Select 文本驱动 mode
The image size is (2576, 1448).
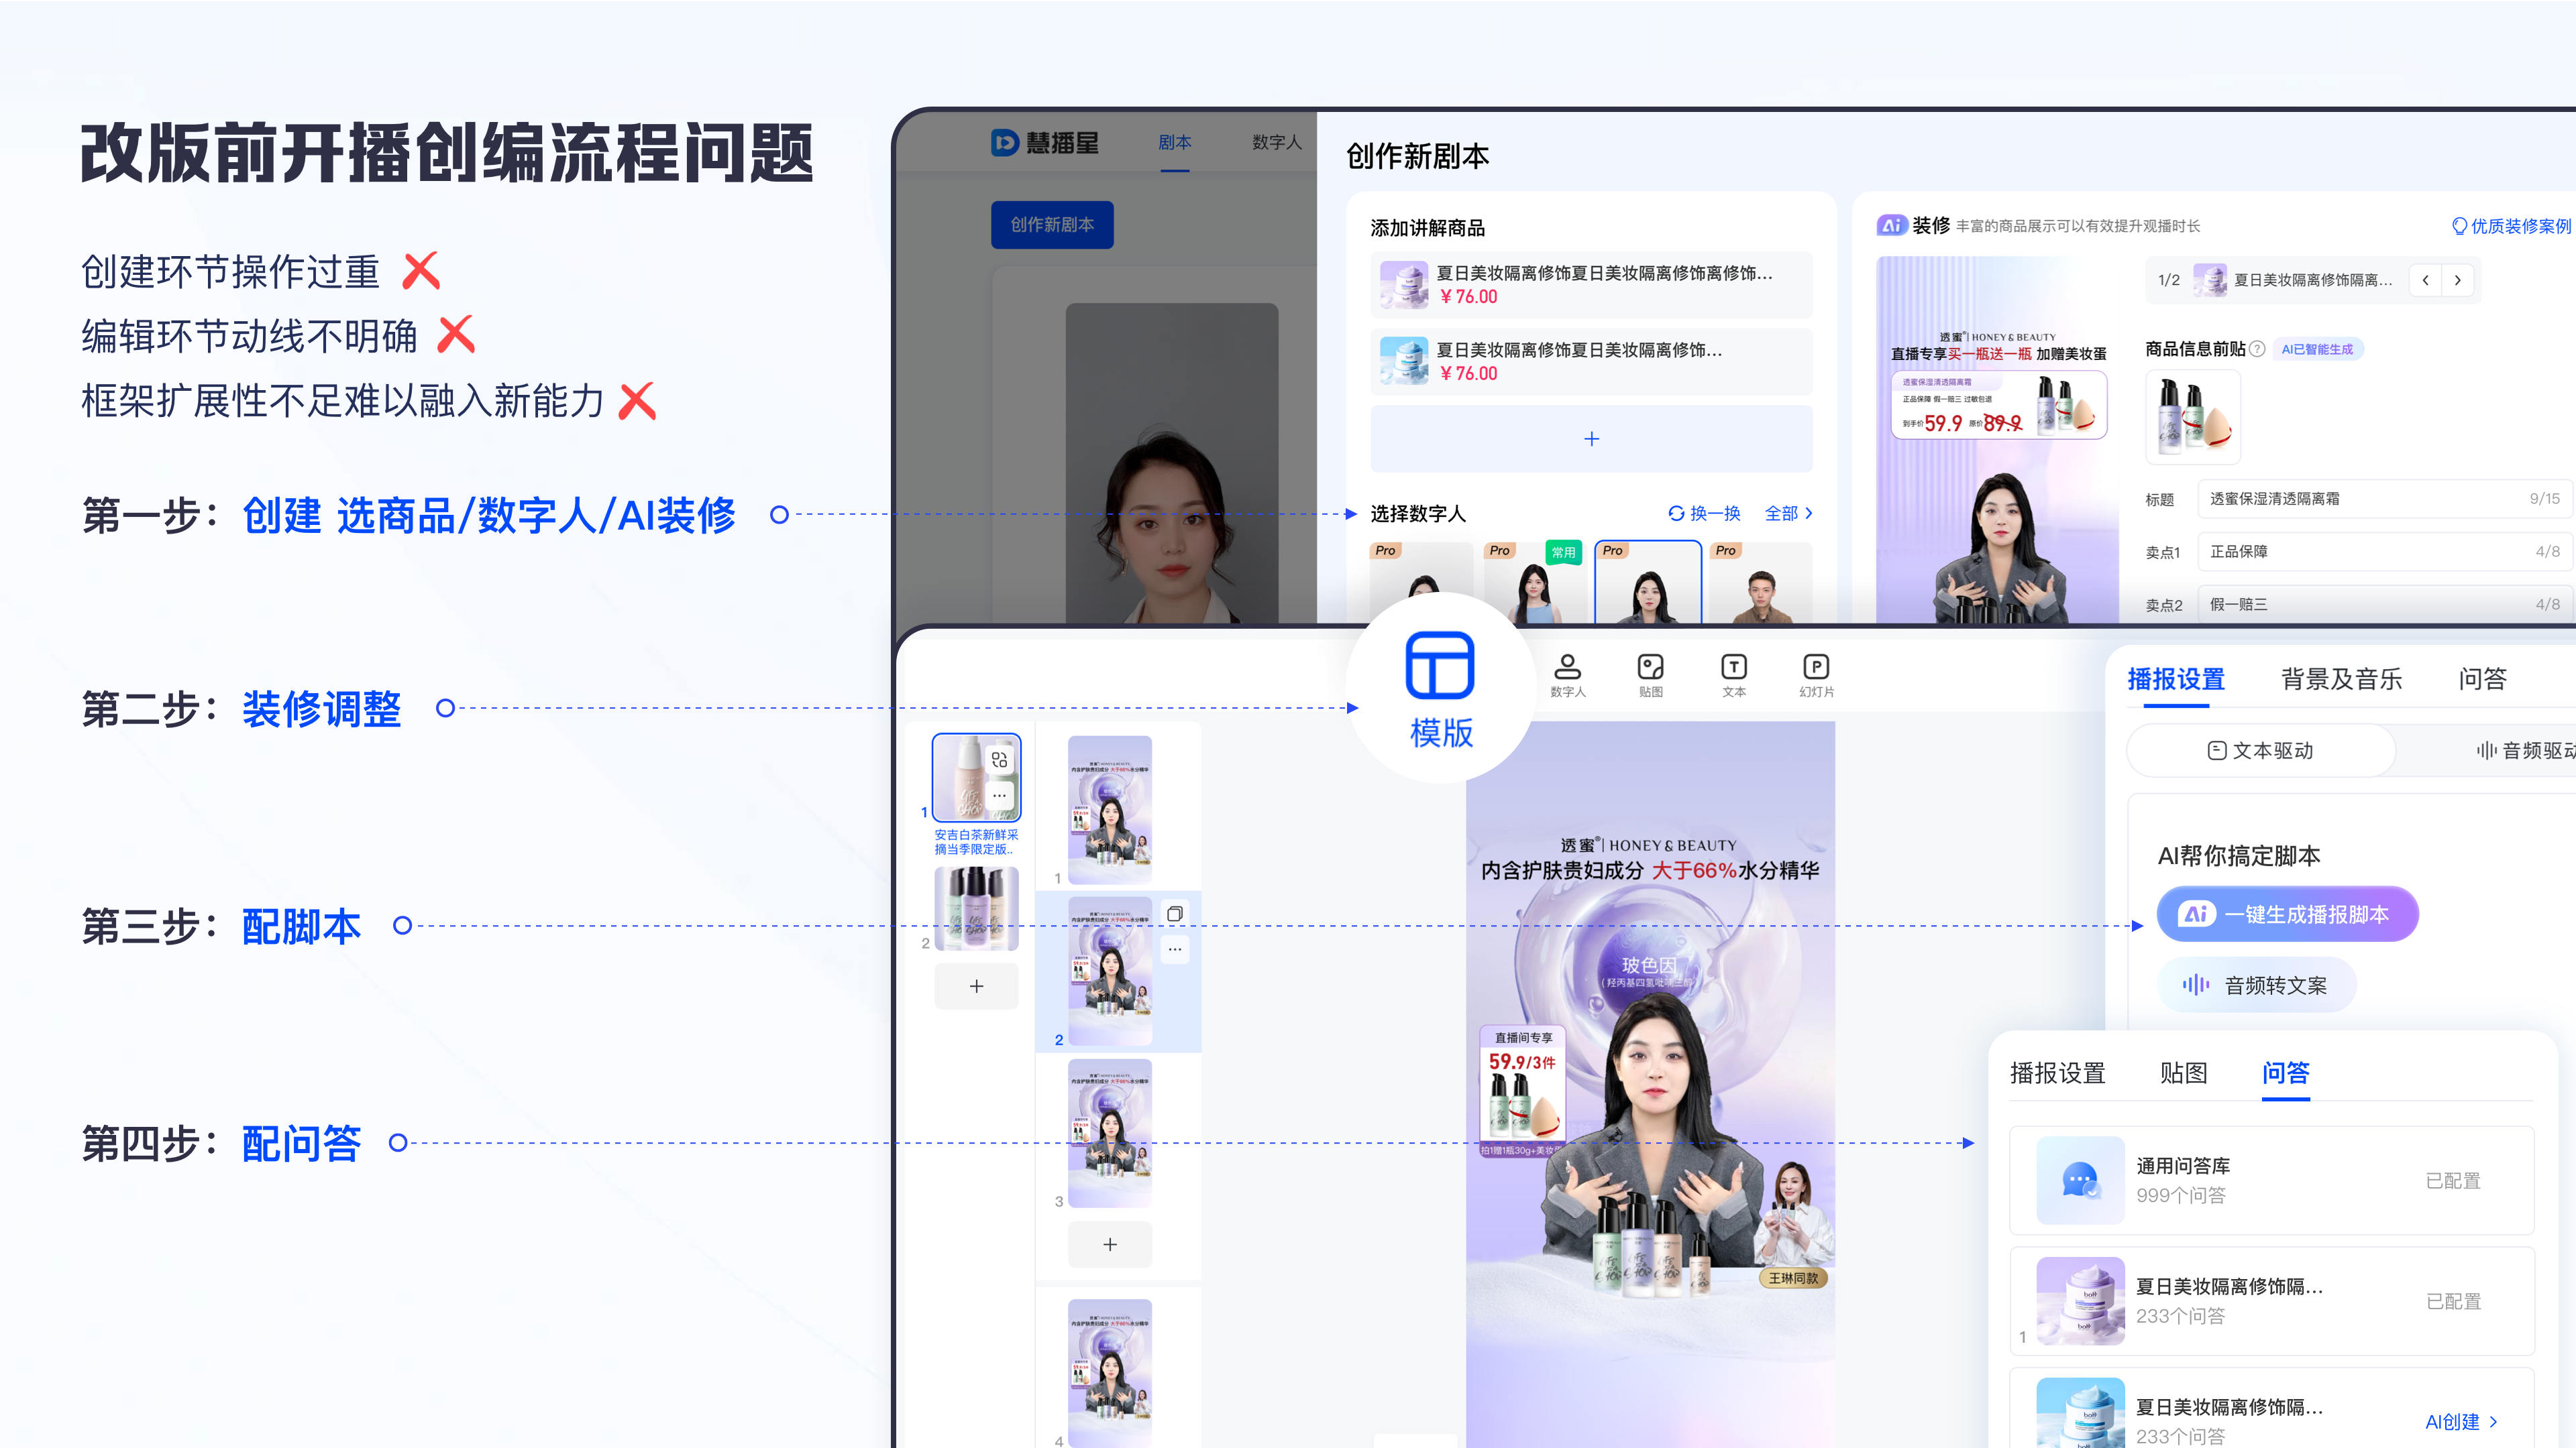tap(2261, 751)
